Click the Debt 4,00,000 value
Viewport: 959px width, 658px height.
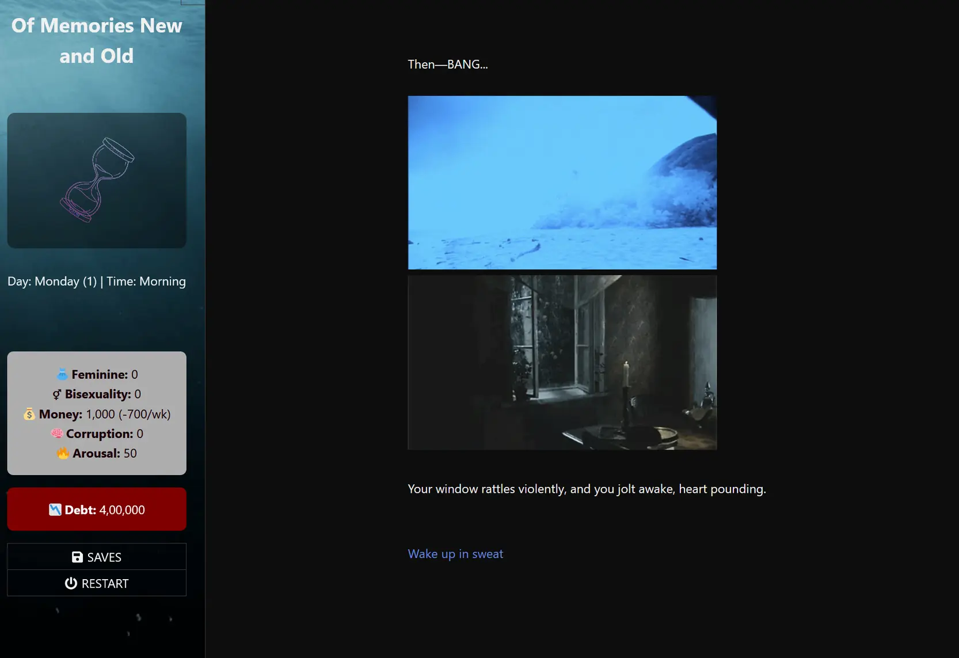122,510
